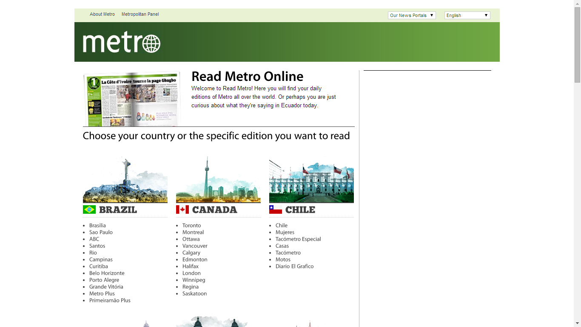
Task: Open the Ottawa edition
Action: [x=191, y=239]
